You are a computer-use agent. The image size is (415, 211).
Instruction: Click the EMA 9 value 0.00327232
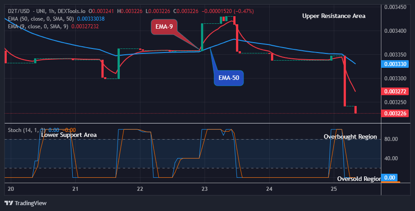(x=85, y=26)
